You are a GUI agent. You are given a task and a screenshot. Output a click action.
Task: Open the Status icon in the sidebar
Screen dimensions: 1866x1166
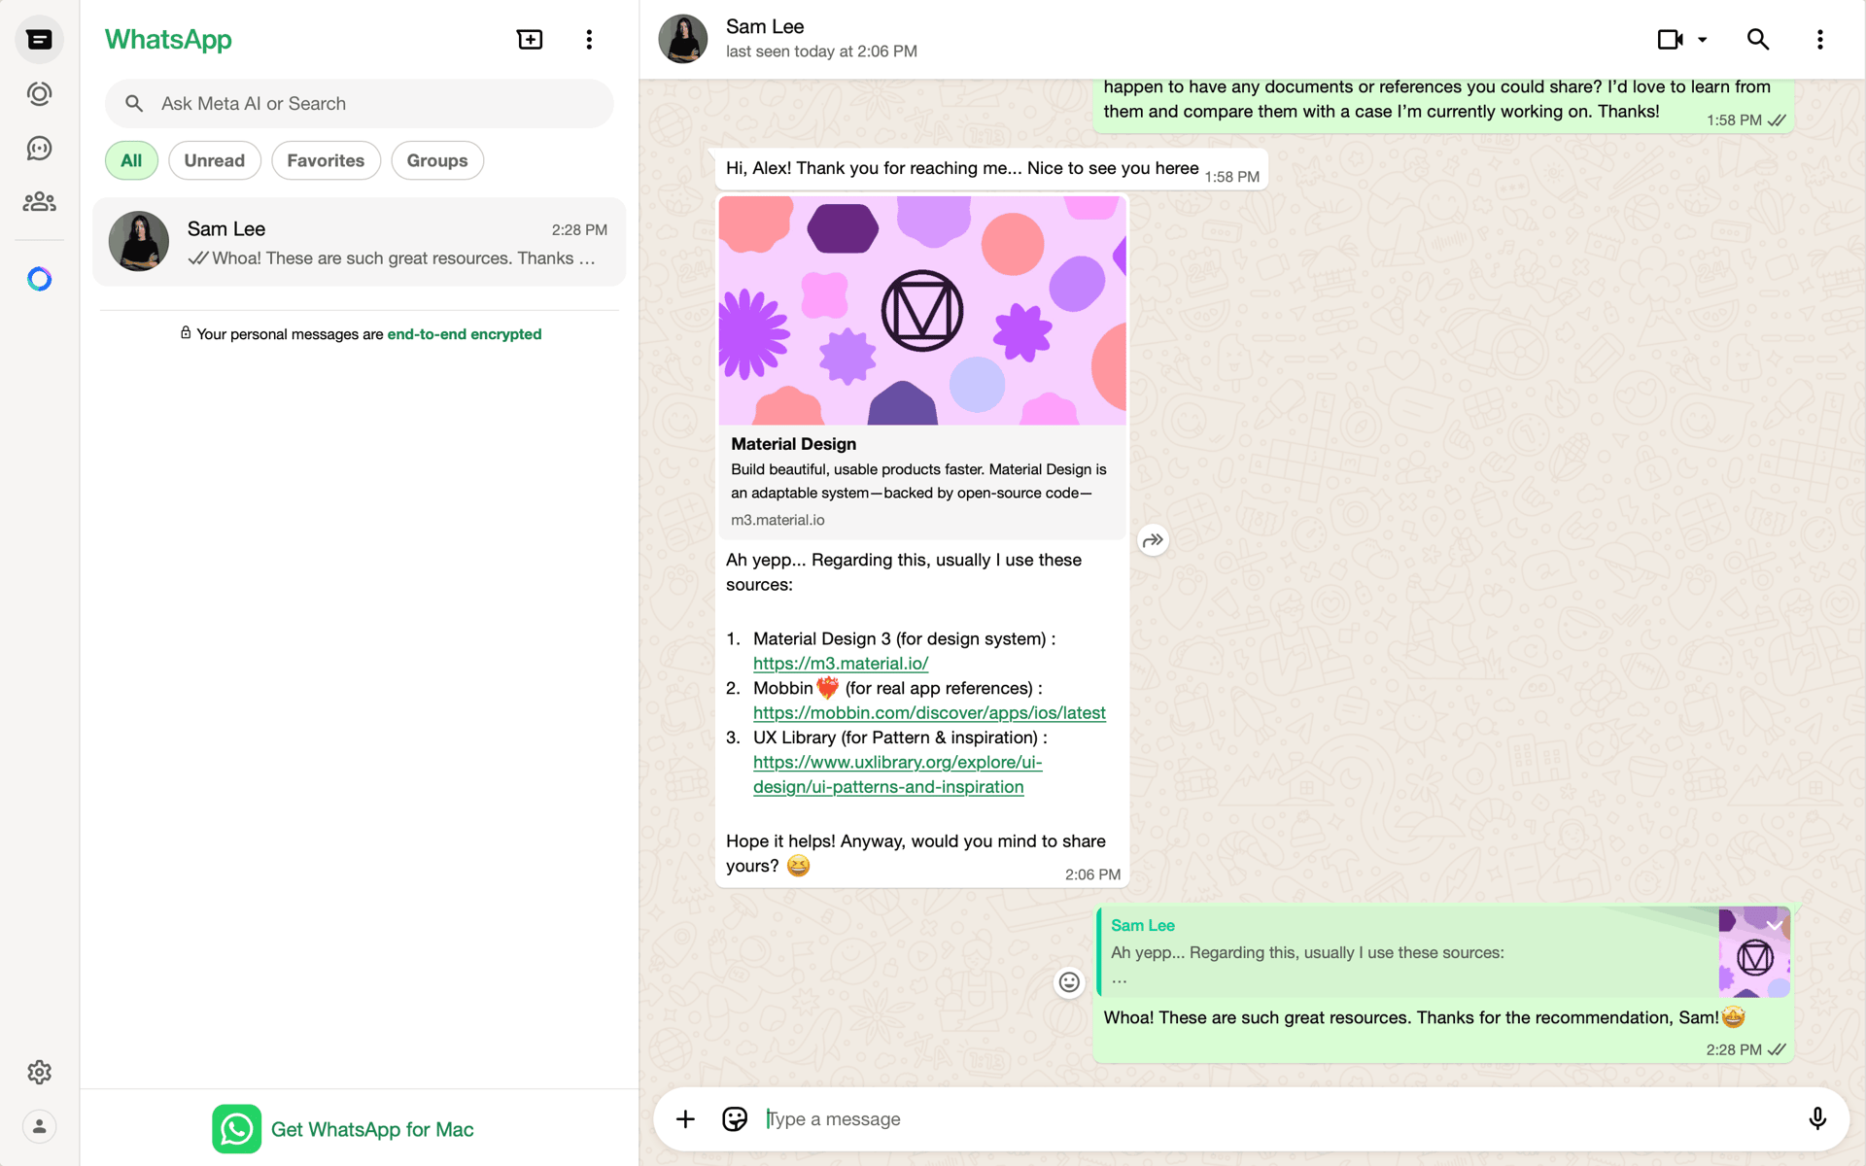click(39, 94)
